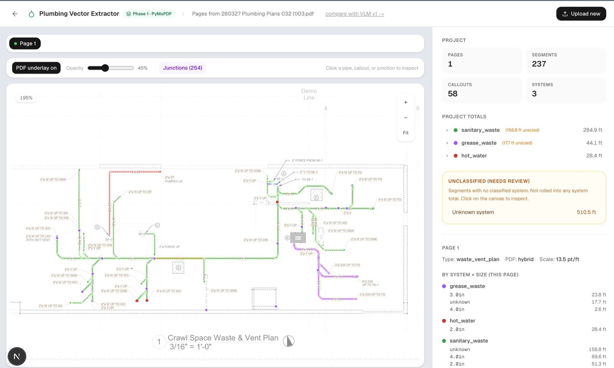Click the '3"ø W UP TO MS' callout
This screenshot has height=368, width=614.
[x=335, y=223]
